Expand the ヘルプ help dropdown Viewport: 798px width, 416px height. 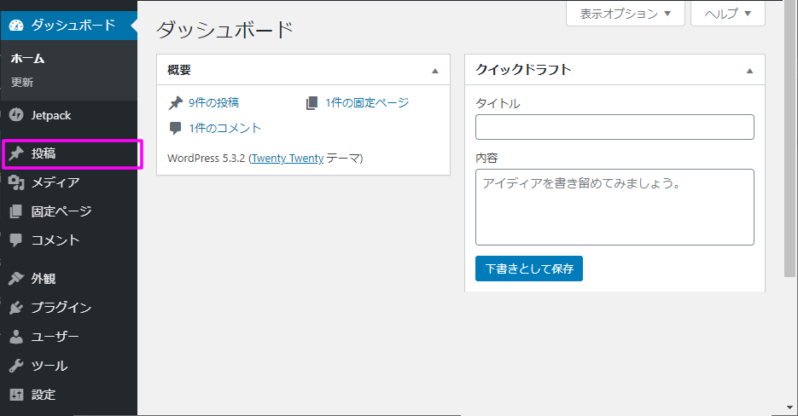[727, 14]
